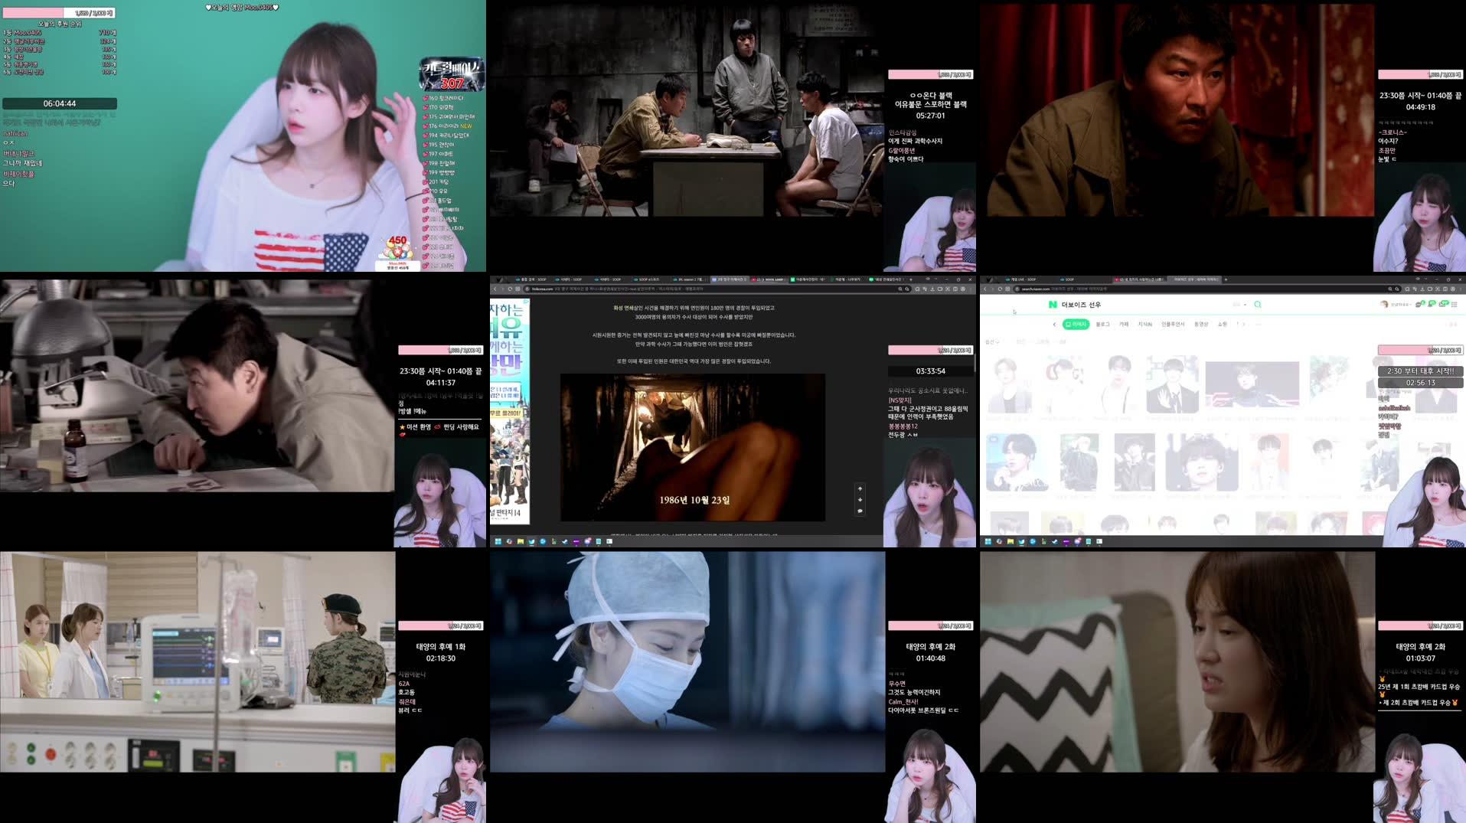Click the fmkorea page scroll-down arrow

[860, 499]
